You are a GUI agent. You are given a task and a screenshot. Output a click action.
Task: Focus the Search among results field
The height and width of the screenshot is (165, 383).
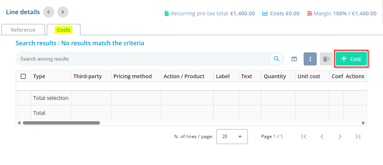coord(142,59)
